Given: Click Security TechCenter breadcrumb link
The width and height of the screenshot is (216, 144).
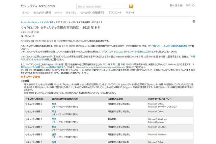Looking at the screenshot, I should pos(29,22).
